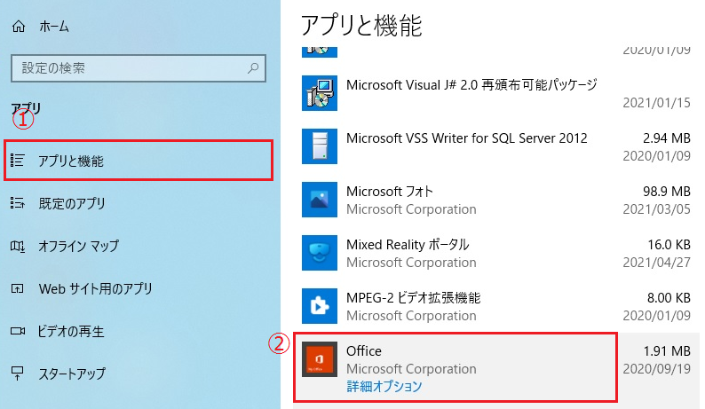
Task: Click 98.9 MB size of Microsoft フォト
Action: coord(667,192)
